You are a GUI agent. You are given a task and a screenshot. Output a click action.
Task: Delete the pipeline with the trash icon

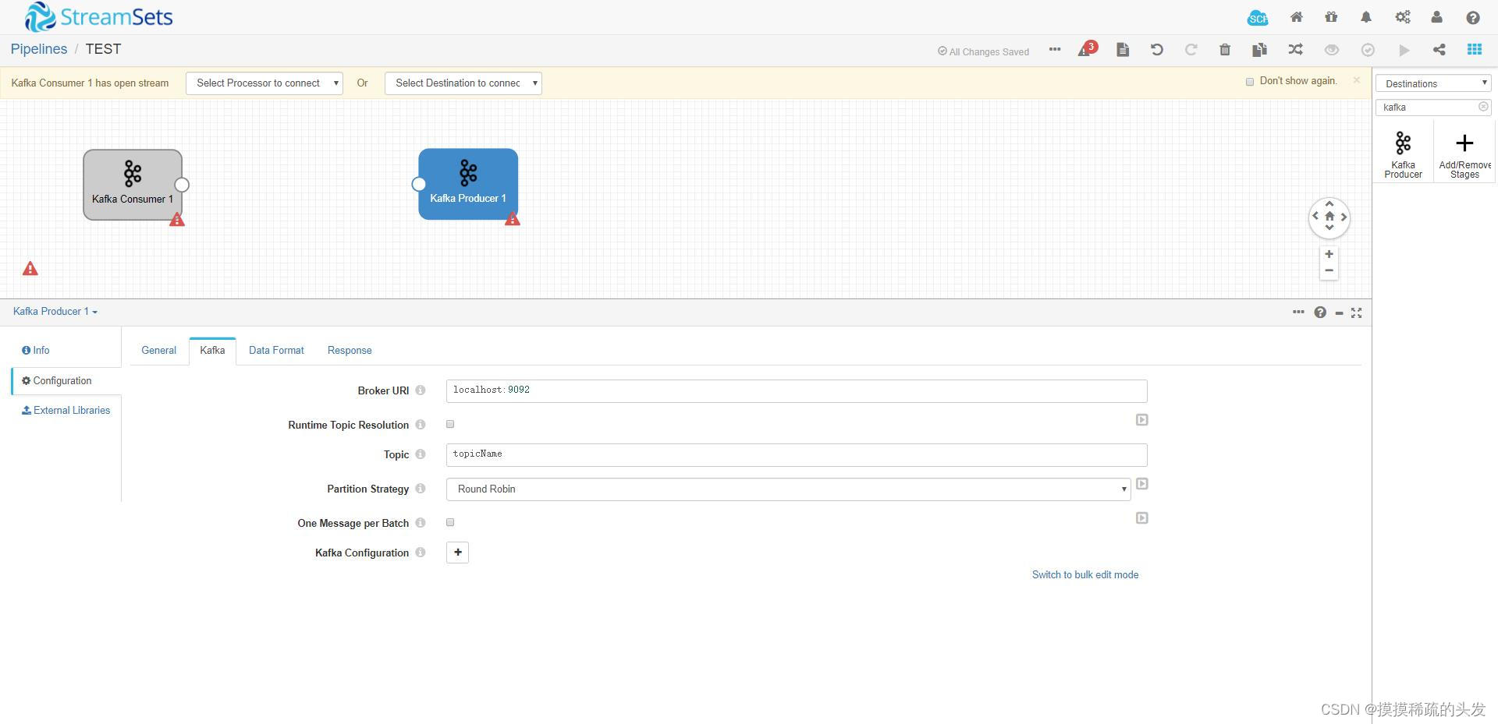[1224, 49]
